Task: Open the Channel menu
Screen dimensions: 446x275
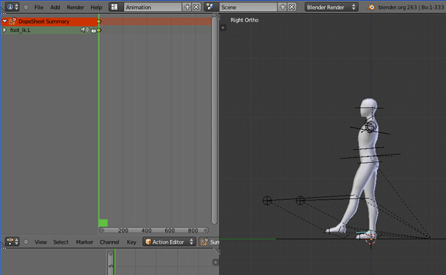Action: point(109,242)
